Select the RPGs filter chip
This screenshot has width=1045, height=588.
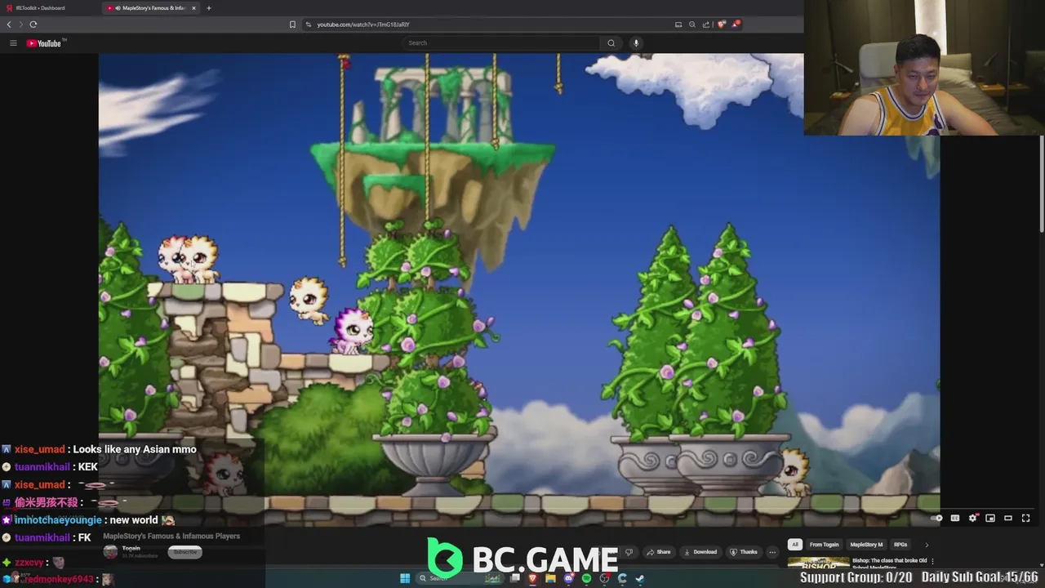900,545
